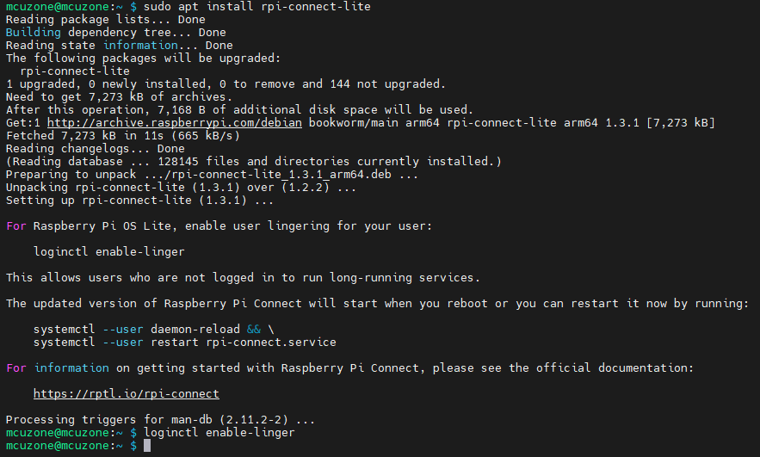Click the "Setting up rpi-connect-lite (1.3.1)" line
This screenshot has height=457, width=760.
point(139,201)
